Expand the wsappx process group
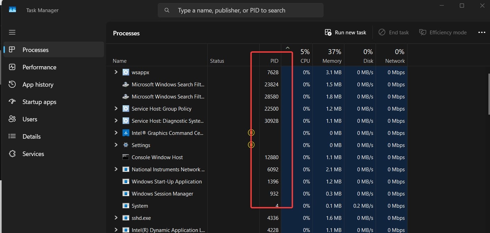 116,72
